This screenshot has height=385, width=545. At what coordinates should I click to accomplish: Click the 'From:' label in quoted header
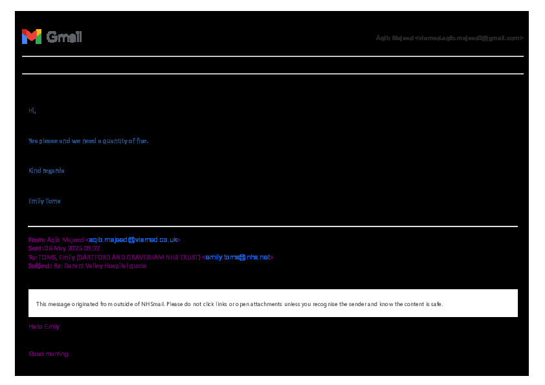(x=37, y=239)
